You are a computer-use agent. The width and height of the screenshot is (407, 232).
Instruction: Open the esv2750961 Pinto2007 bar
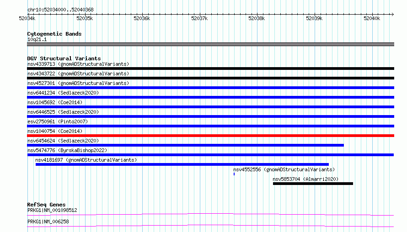pos(210,126)
